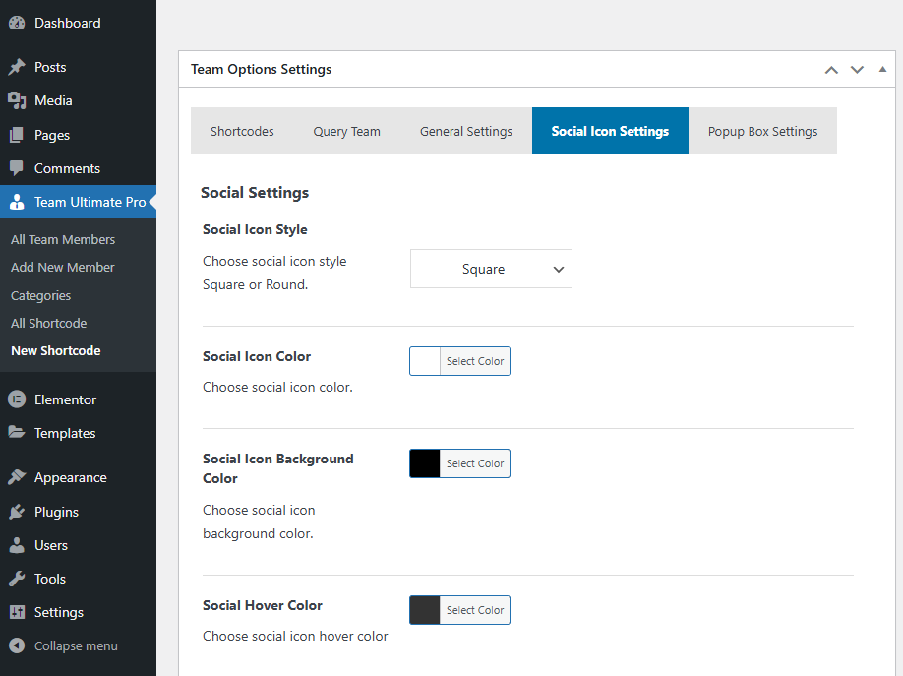
Task: Open Media via its sidebar icon
Action: click(17, 100)
